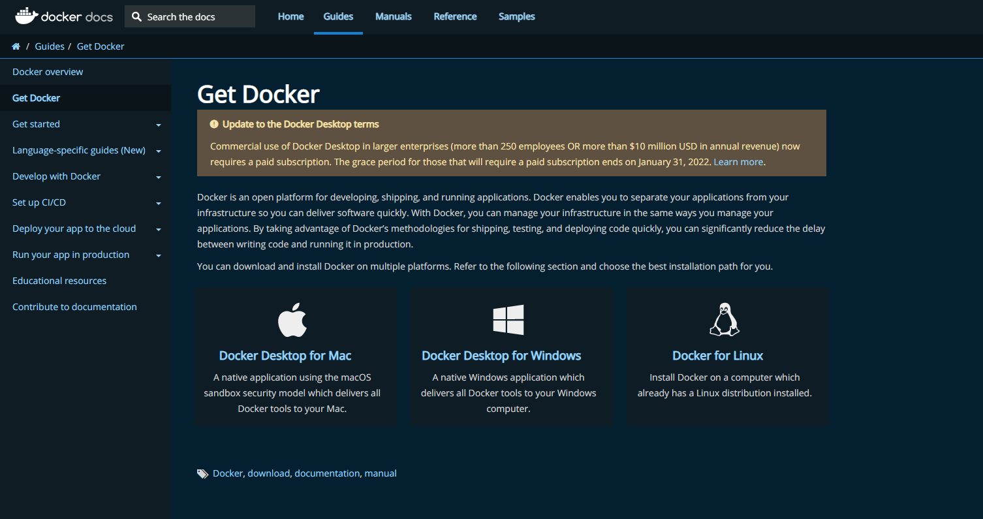The width and height of the screenshot is (983, 519).
Task: Click the download keyword tag
Action: (268, 473)
